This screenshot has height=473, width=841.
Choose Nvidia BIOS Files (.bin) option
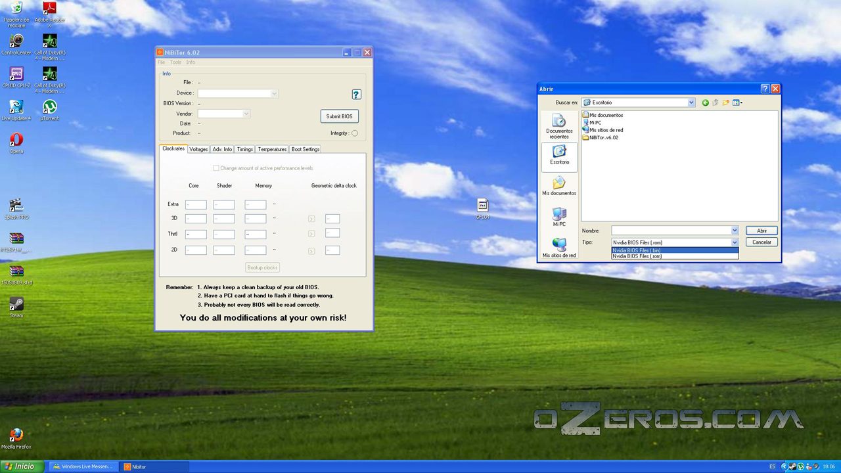click(675, 250)
